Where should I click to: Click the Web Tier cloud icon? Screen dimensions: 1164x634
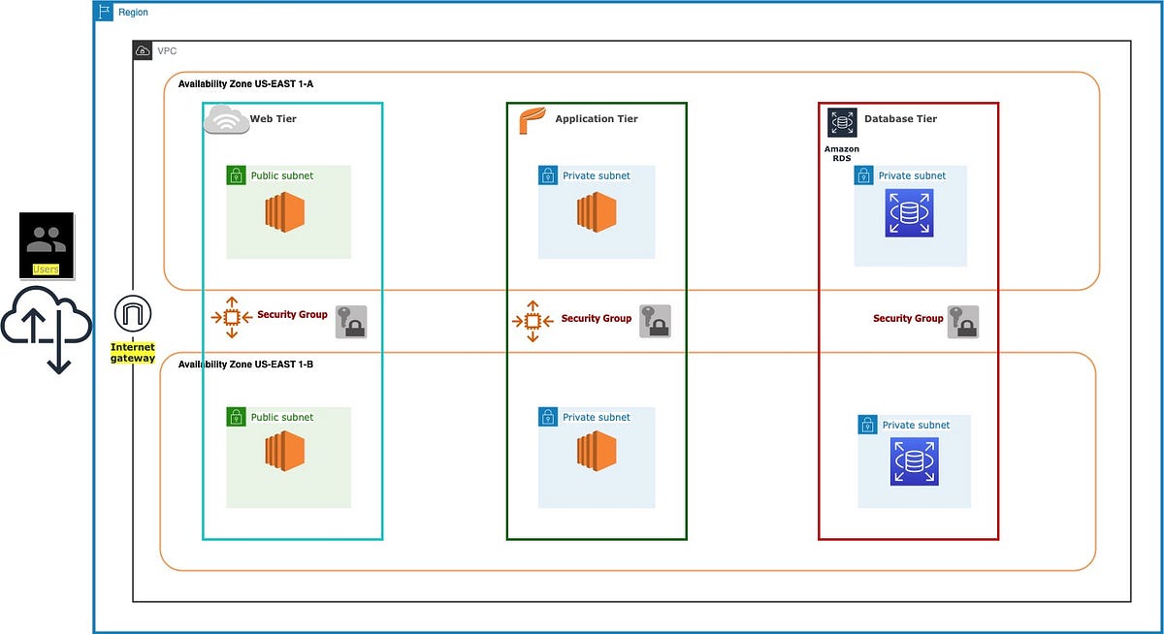[x=225, y=118]
